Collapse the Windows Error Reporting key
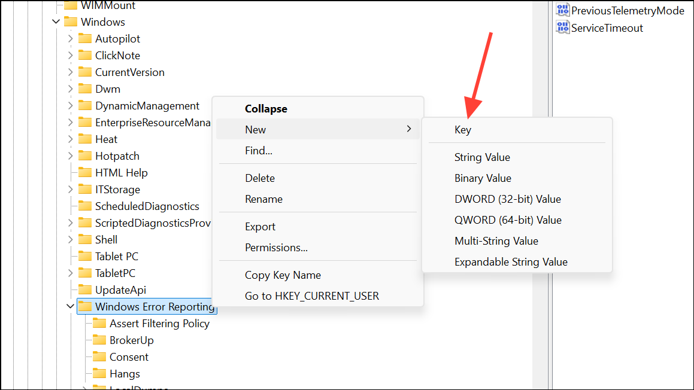 point(71,307)
